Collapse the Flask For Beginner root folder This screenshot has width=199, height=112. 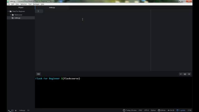[8, 11]
